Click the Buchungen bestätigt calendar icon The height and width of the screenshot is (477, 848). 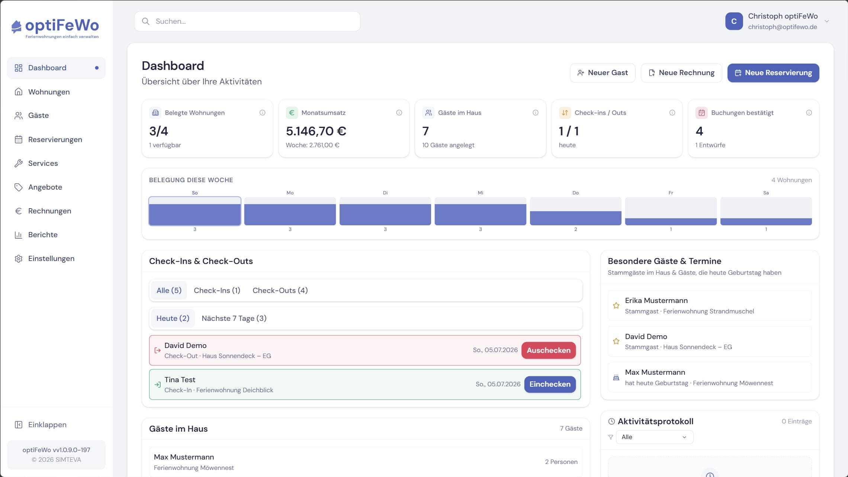[x=701, y=113]
